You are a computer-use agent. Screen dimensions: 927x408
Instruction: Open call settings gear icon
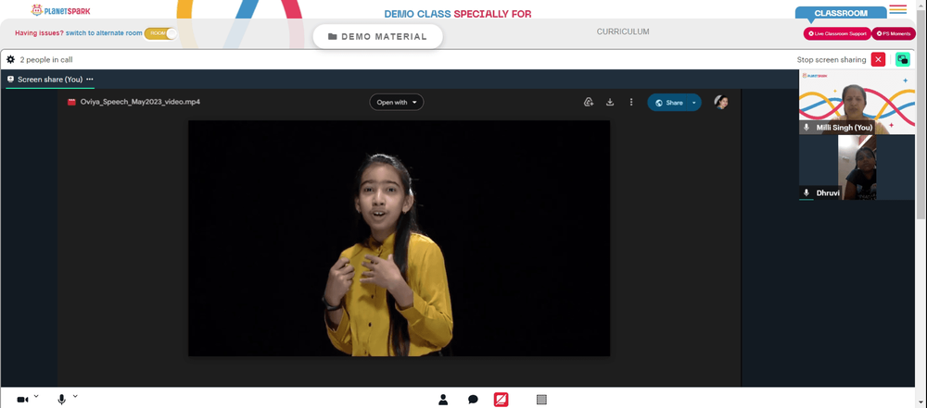click(x=10, y=59)
